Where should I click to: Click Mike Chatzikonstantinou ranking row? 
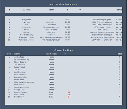click(x=63, y=82)
